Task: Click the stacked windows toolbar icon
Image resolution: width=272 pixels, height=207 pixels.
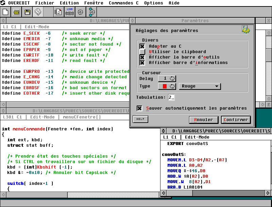Action: 38,12
